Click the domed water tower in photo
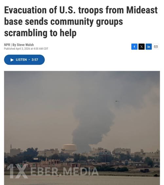Image resolution: width=164 pixels, height=185 pixels. tap(69, 148)
